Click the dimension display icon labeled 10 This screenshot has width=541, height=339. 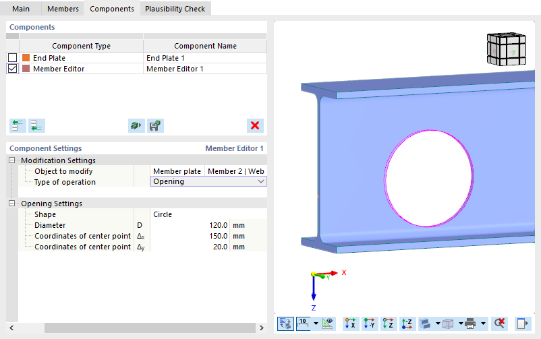click(x=303, y=323)
